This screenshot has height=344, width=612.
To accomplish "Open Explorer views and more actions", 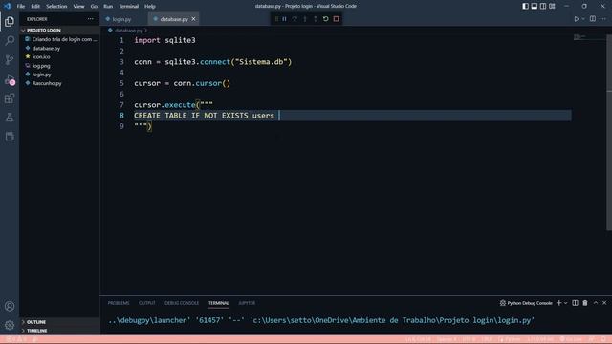I will pos(91,19).
